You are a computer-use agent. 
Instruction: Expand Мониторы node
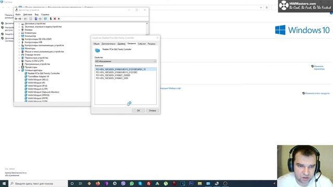click(19, 48)
